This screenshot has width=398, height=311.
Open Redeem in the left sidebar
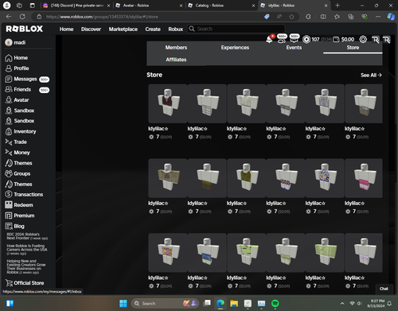tap(19, 205)
